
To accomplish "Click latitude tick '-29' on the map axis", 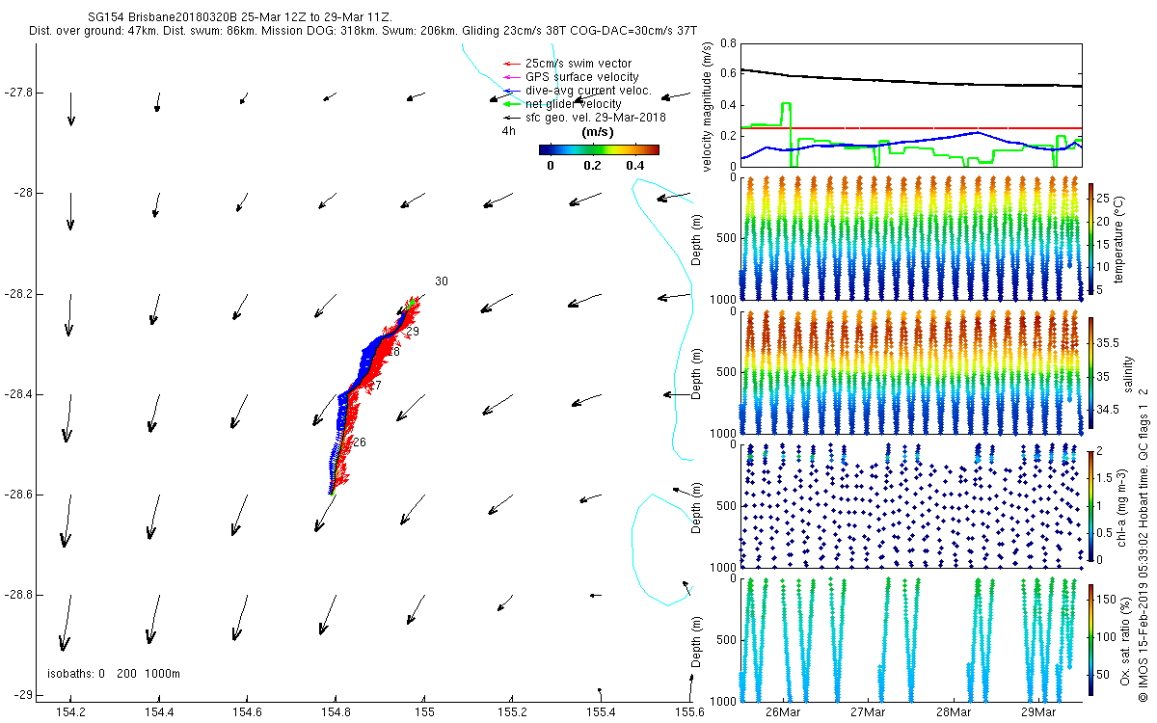I will pyautogui.click(x=22, y=695).
